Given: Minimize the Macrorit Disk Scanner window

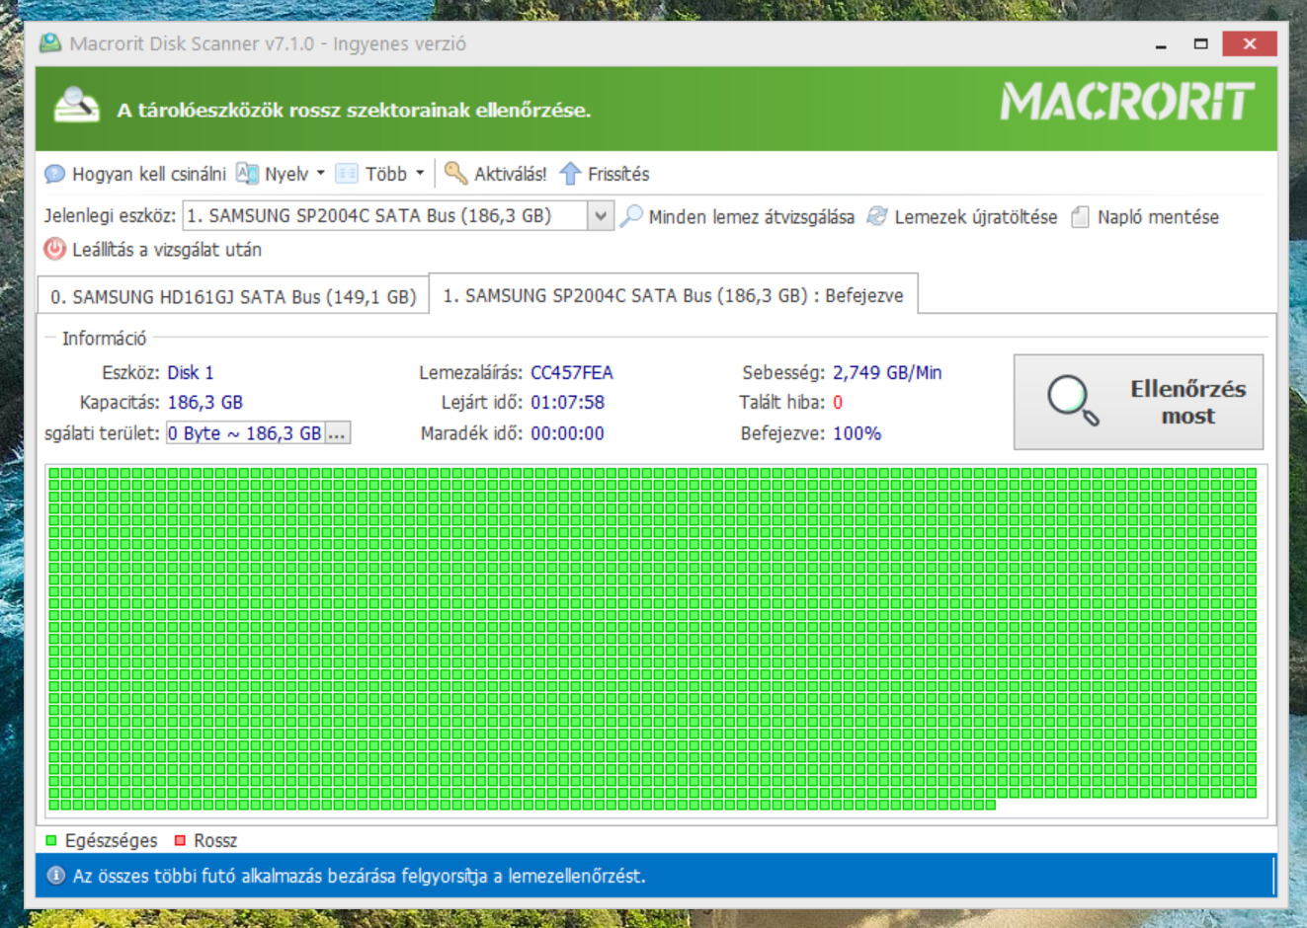Looking at the screenshot, I should click(1161, 43).
